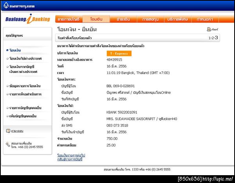Open โอนเงินจากบัญชีเงินตราต่างประเทศ sidebar item
Screen dimensions: 235x183
[x=23, y=69]
